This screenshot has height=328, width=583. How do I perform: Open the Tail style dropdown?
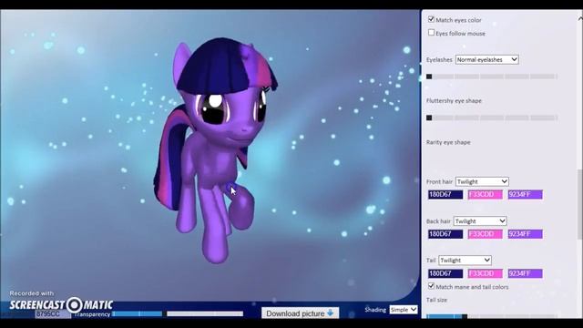(x=465, y=261)
